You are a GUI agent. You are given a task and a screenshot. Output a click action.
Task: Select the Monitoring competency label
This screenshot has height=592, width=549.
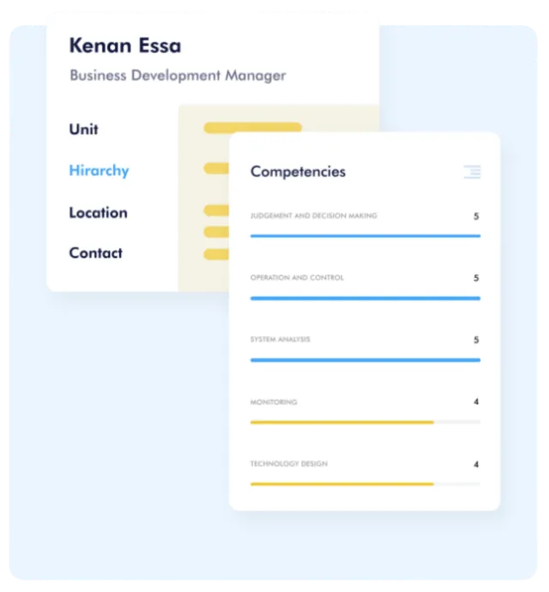click(x=274, y=402)
